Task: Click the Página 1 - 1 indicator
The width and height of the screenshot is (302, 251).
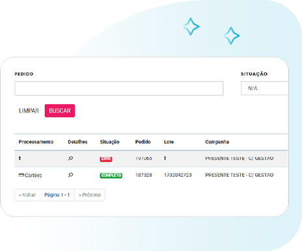Action: (x=57, y=195)
